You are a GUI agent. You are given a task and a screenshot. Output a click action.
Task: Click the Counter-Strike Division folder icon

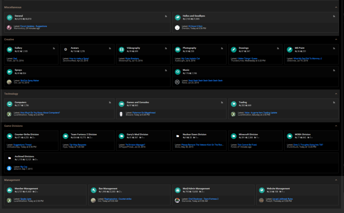tap(9, 136)
